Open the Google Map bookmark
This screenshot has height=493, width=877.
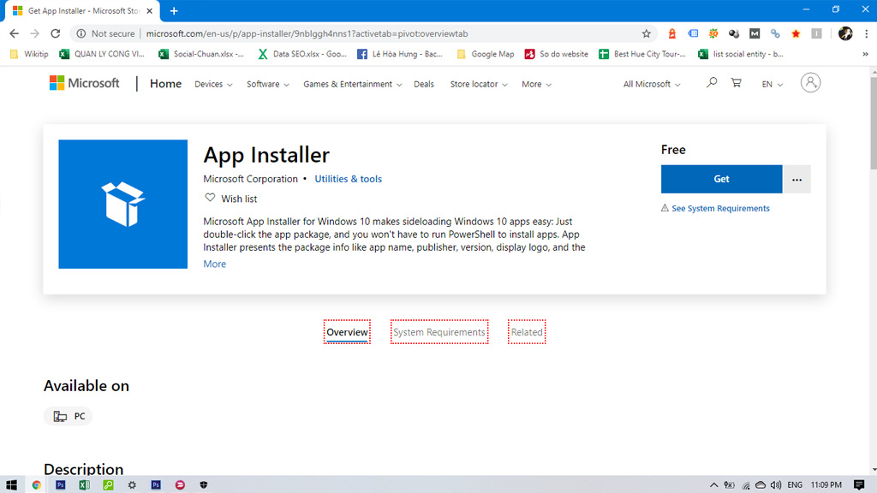tap(486, 54)
